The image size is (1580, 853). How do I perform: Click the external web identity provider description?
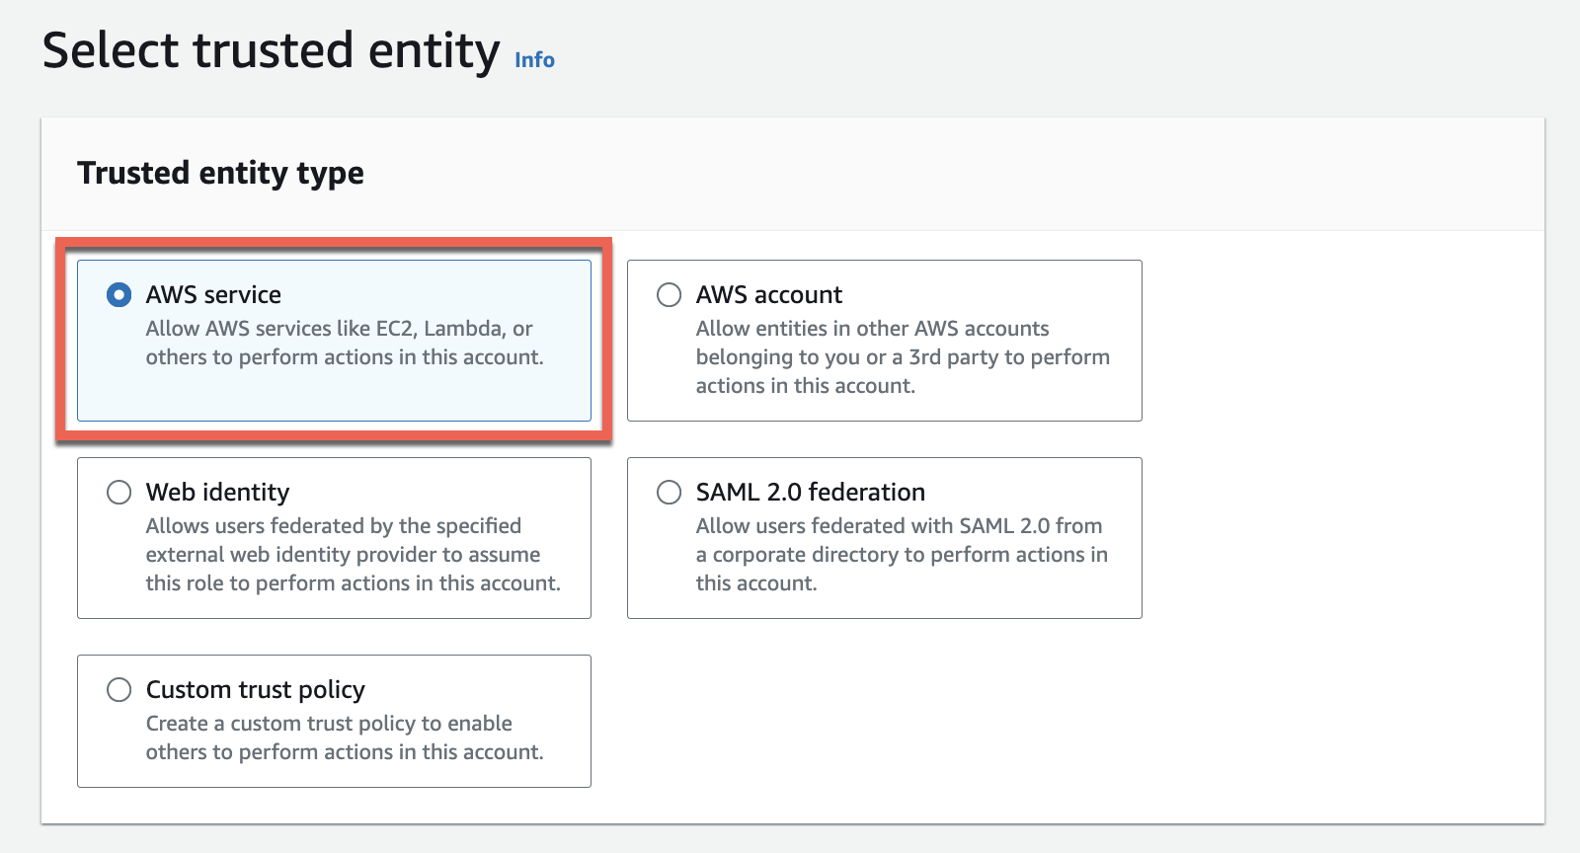click(352, 554)
